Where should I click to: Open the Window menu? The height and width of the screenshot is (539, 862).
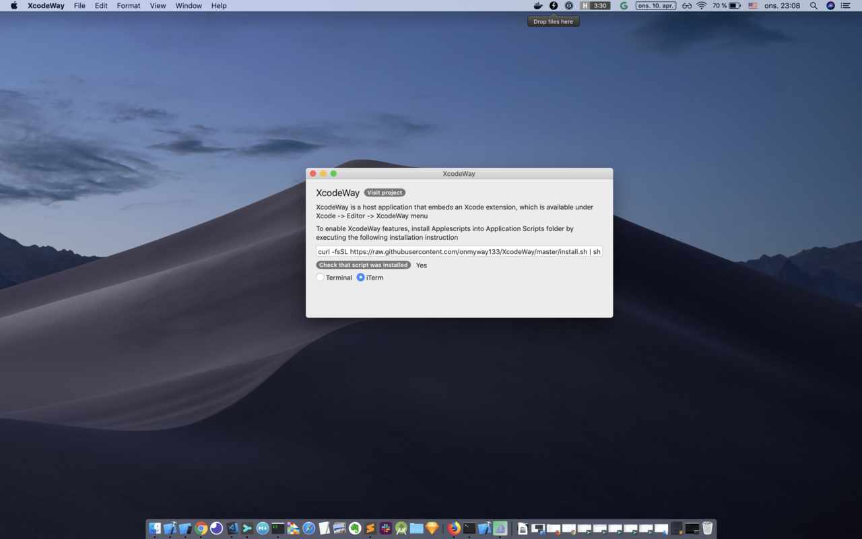click(189, 5)
